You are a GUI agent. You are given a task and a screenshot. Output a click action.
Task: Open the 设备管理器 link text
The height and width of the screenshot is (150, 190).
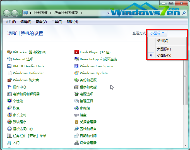pyautogui.click(x=88, y=143)
